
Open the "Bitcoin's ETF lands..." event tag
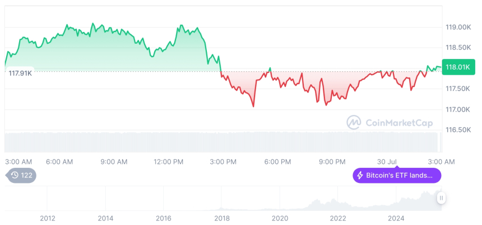click(397, 176)
